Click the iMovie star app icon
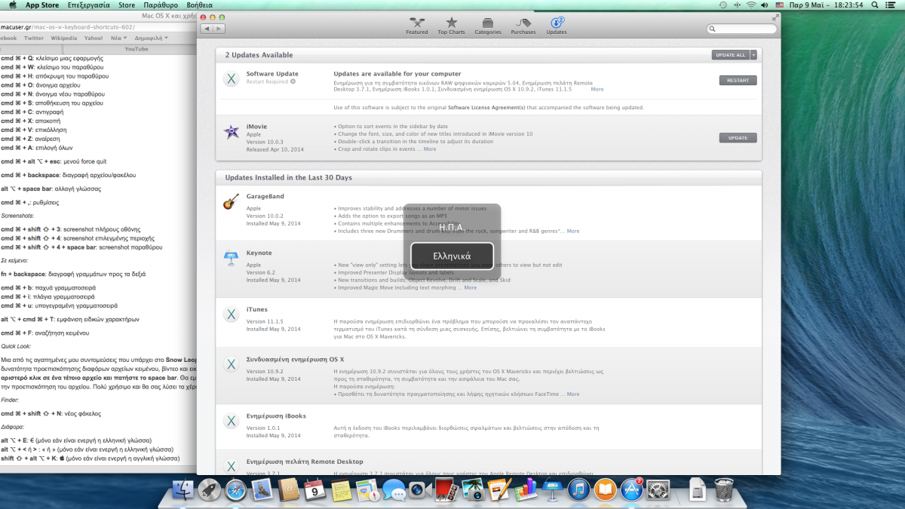905x509 pixels. pos(232,133)
